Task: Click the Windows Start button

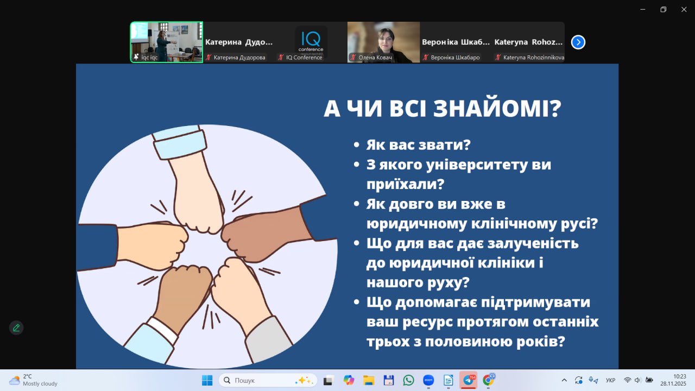Action: (207, 380)
